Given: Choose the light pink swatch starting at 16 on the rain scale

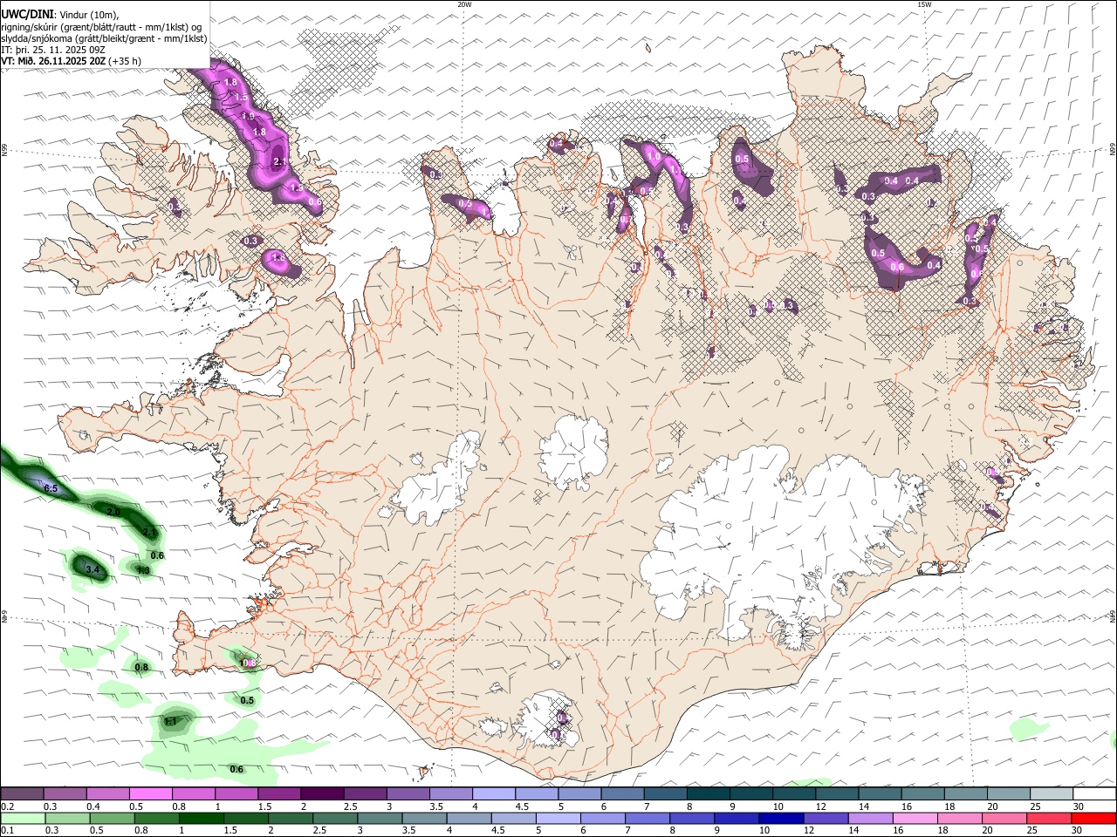Looking at the screenshot, I should (915, 818).
